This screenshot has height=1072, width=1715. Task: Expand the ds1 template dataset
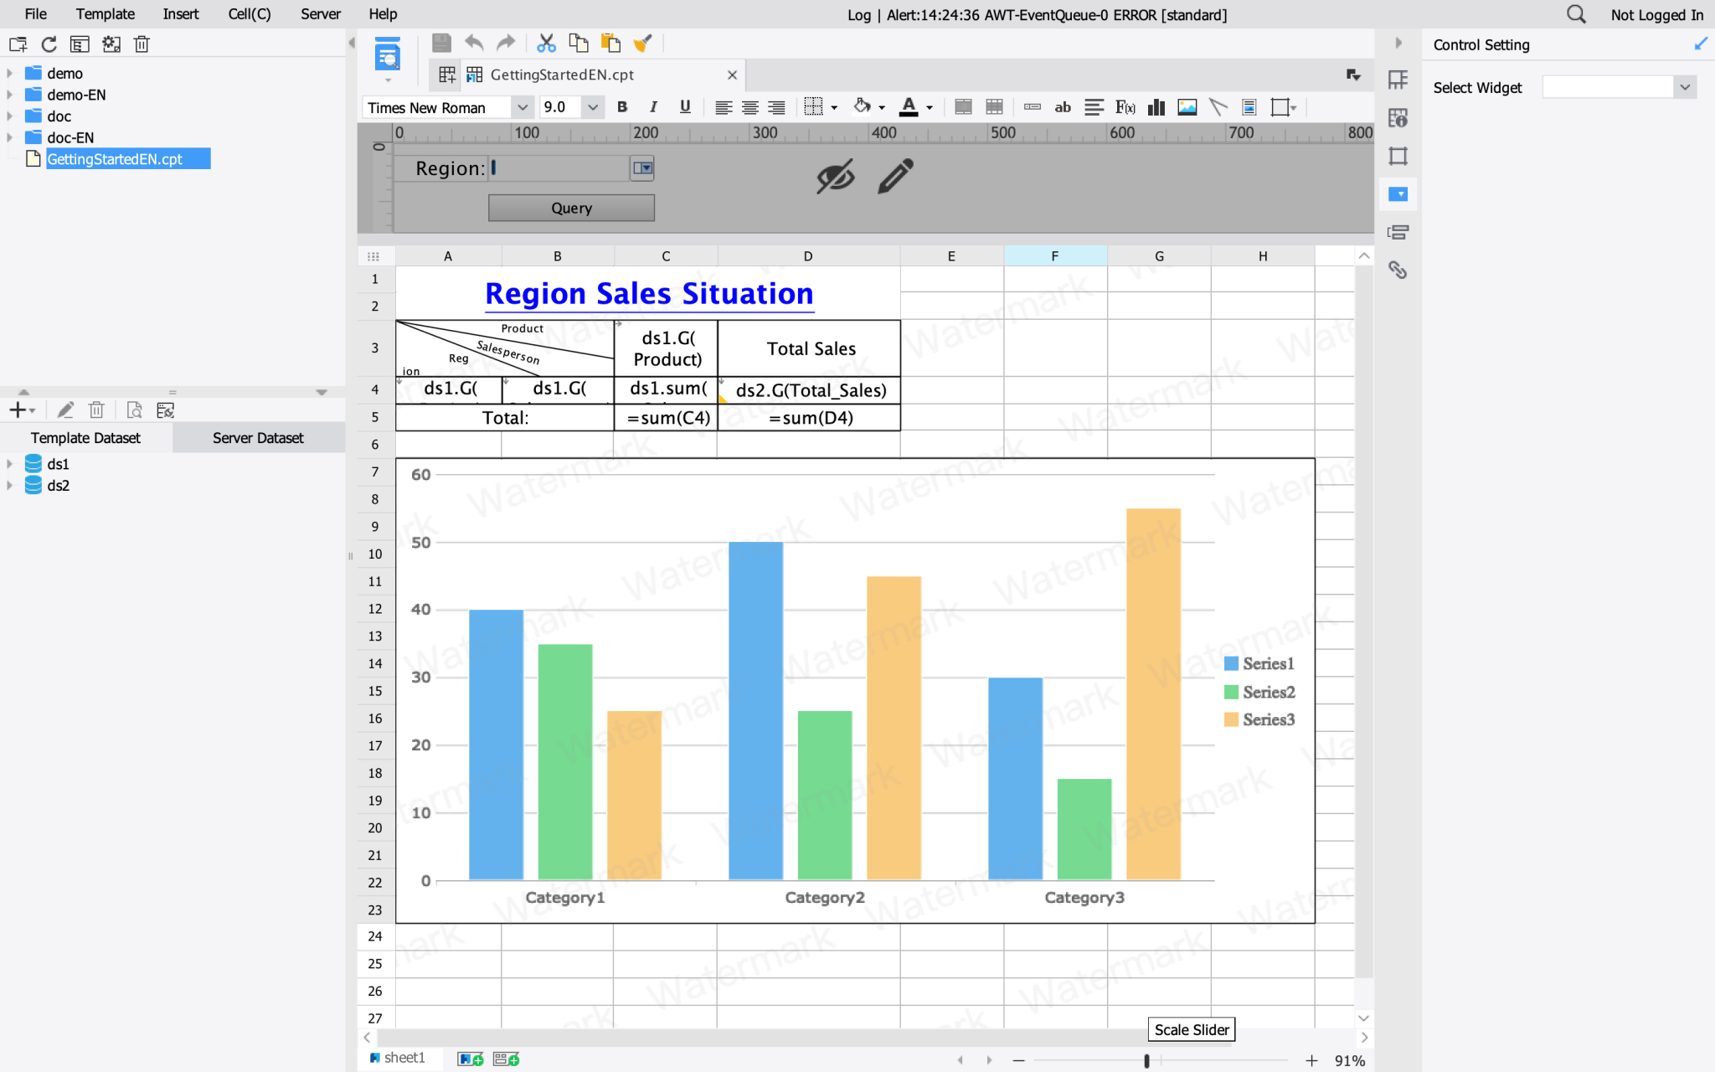coord(10,463)
